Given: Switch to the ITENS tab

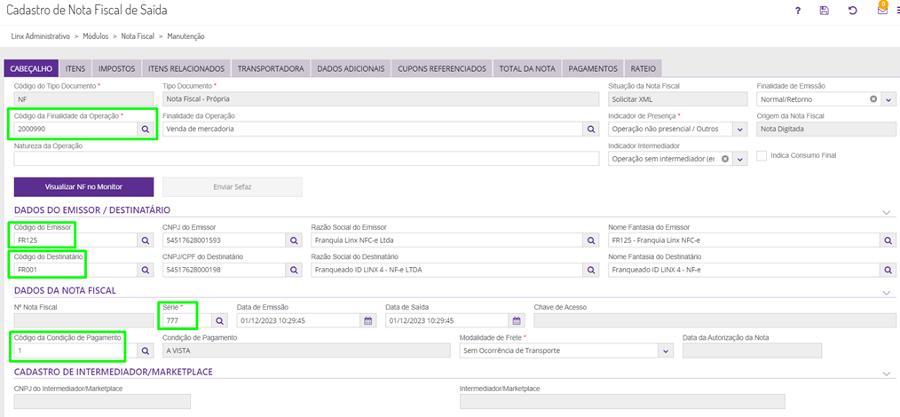Looking at the screenshot, I should tap(75, 68).
